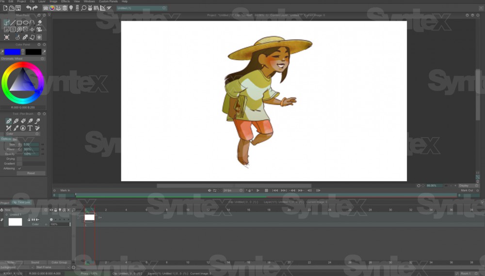
Task: Click the Reset button
Action: (x=31, y=173)
